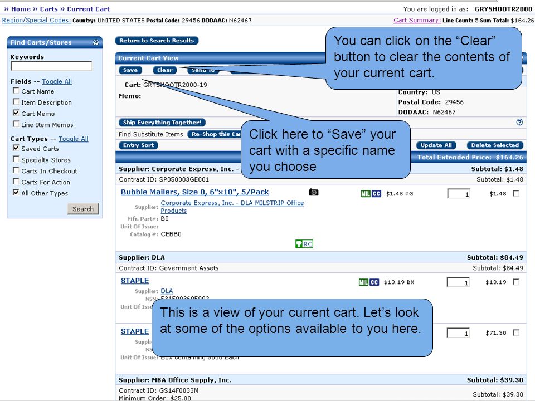Click the green RC icon
This screenshot has width=535, height=401.
(304, 244)
